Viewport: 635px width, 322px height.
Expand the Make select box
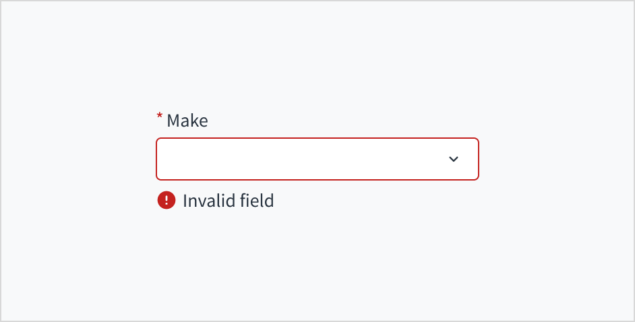tap(317, 159)
